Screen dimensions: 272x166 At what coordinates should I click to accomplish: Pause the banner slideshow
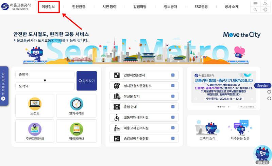pos(228,107)
